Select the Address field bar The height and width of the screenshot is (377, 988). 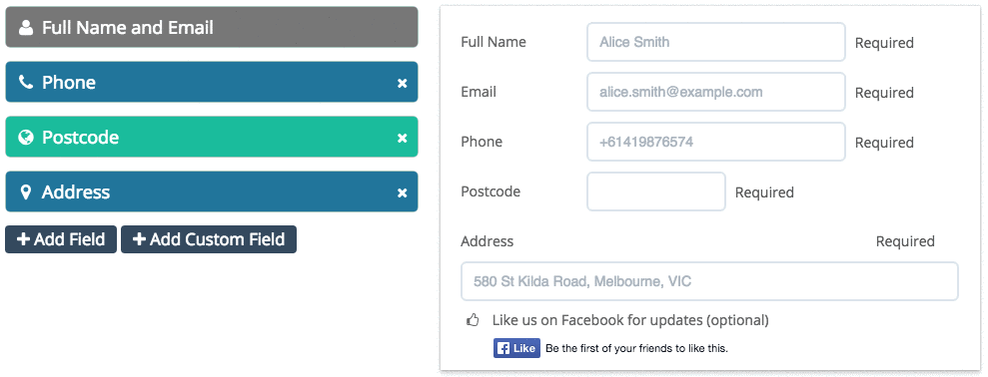212,191
